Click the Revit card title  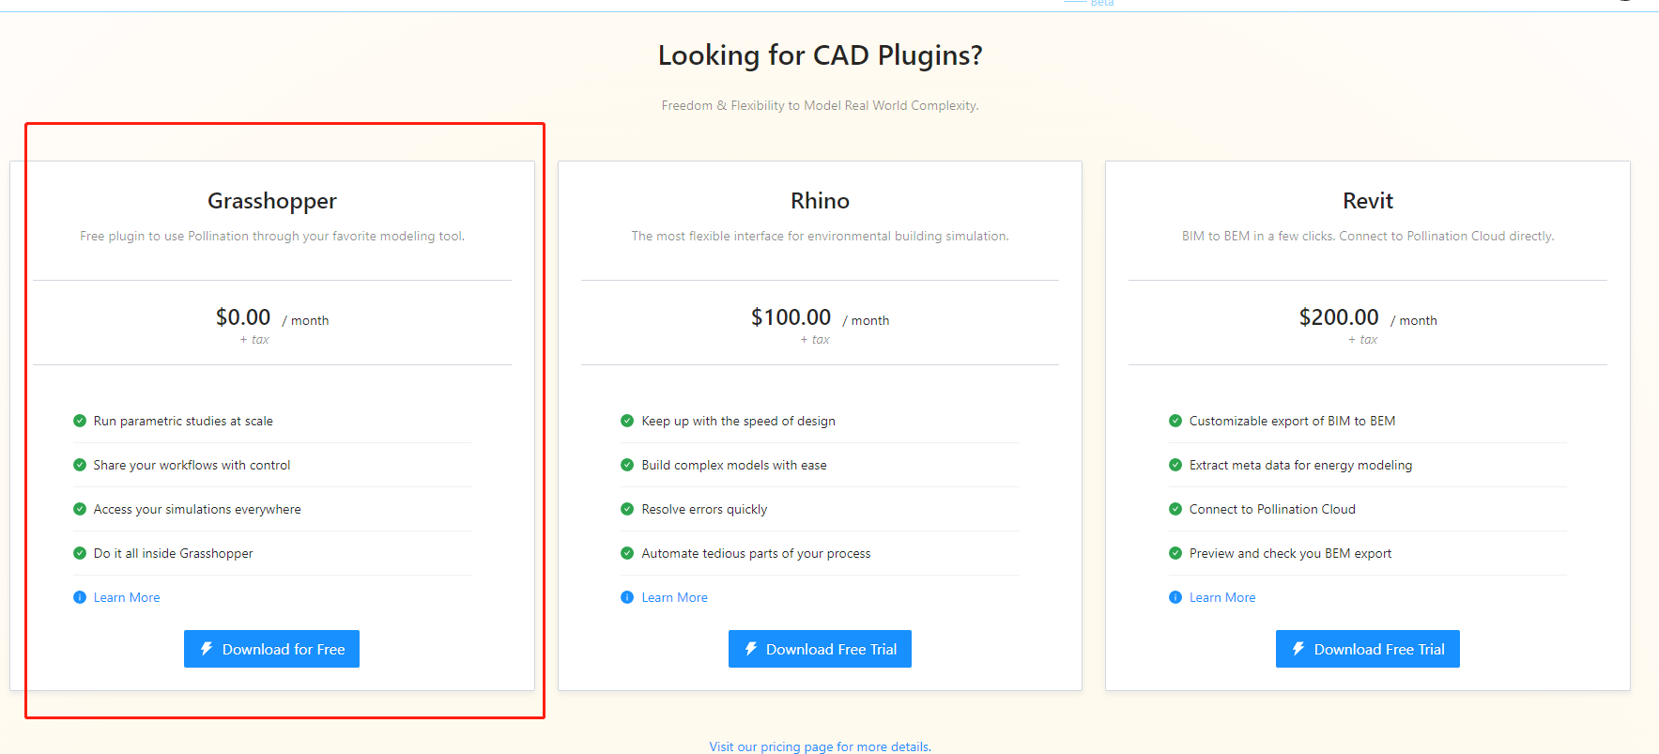click(x=1368, y=201)
